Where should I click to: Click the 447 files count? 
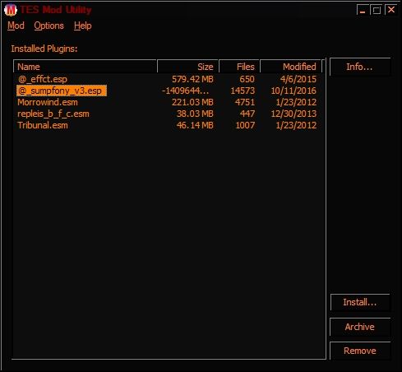pos(247,114)
